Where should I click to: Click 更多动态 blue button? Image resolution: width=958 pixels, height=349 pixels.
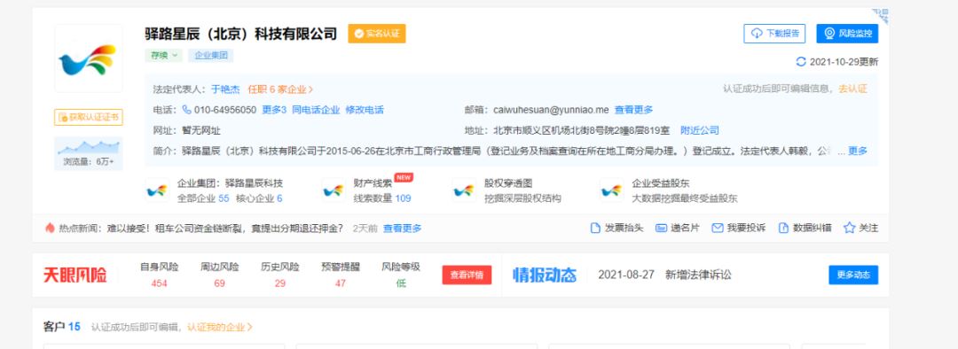[853, 275]
